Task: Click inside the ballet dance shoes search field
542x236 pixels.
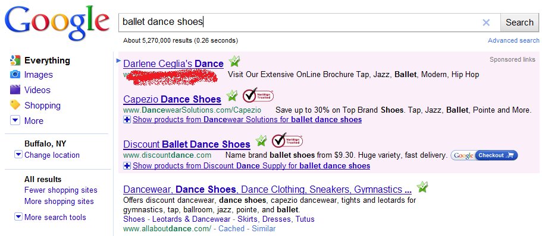Action: click(309, 23)
